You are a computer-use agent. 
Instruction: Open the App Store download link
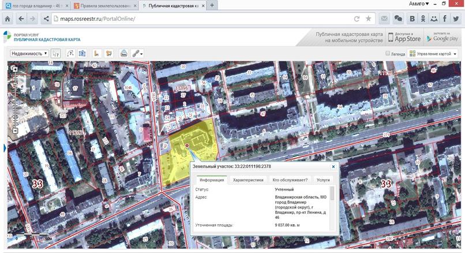point(404,38)
